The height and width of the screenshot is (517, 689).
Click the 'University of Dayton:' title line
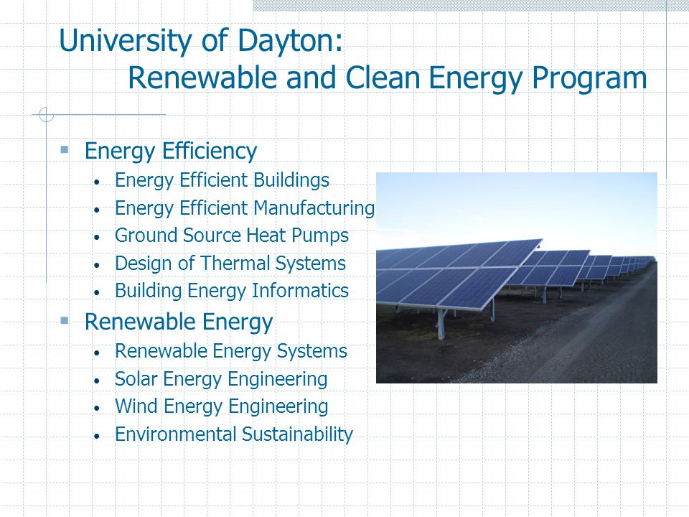tap(201, 41)
